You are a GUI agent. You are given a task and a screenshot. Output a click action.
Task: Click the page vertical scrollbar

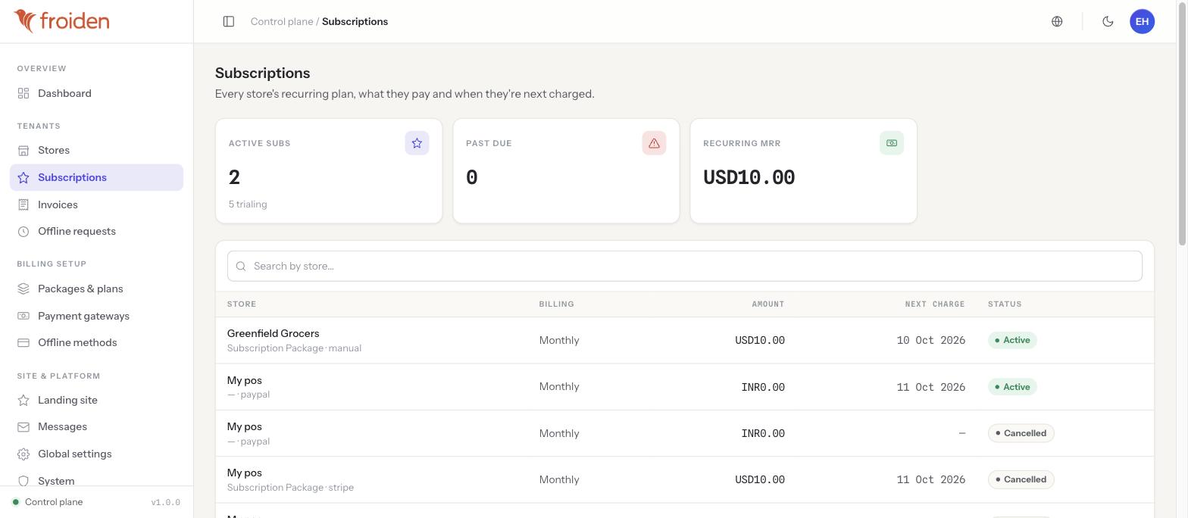pyautogui.click(x=1182, y=123)
